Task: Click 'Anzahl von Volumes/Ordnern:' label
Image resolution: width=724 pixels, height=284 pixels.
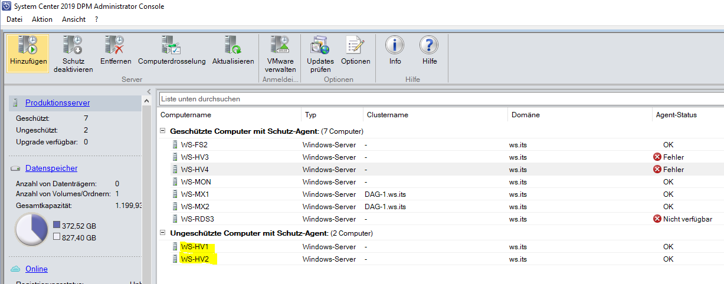Action: [63, 193]
